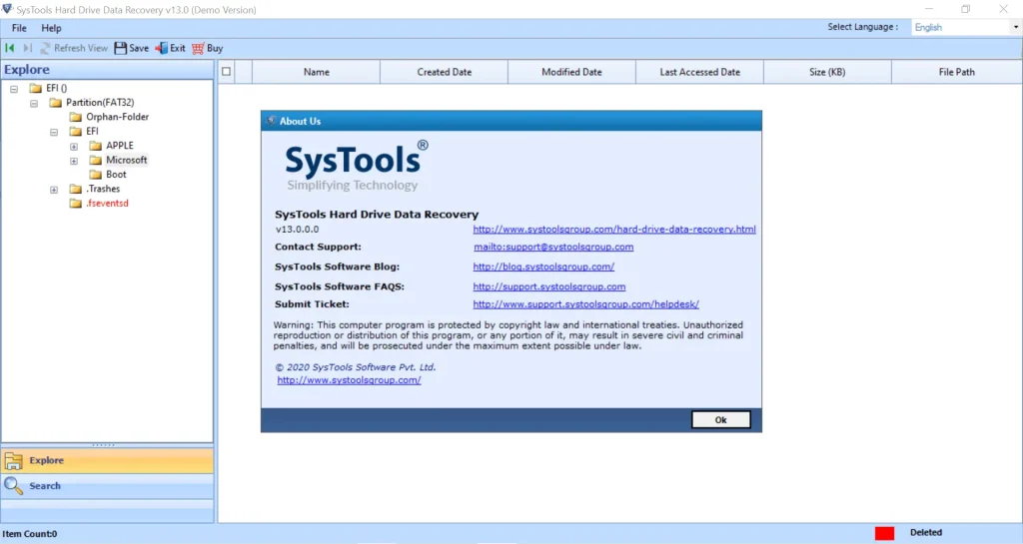Select the .Trashes folder
Screen dimensions: 1023x544
coord(103,189)
